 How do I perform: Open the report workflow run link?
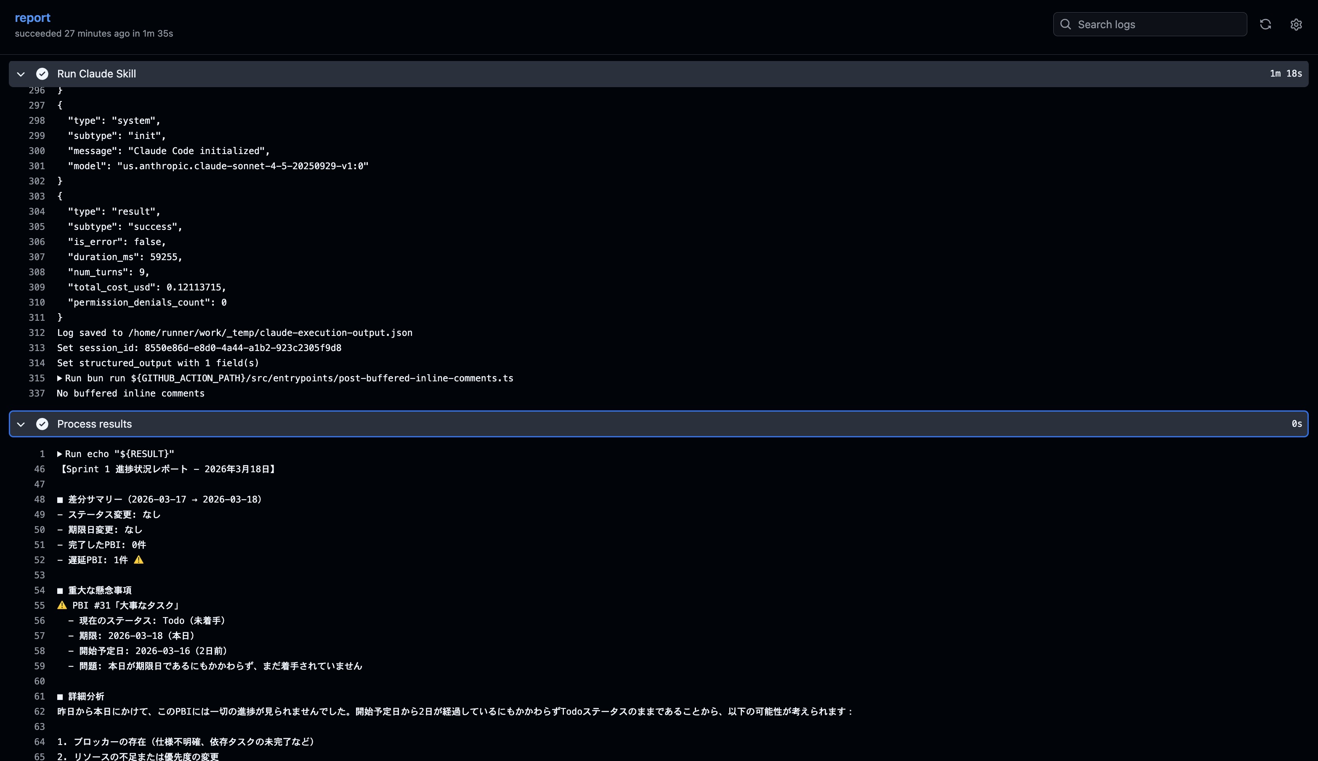pos(33,17)
